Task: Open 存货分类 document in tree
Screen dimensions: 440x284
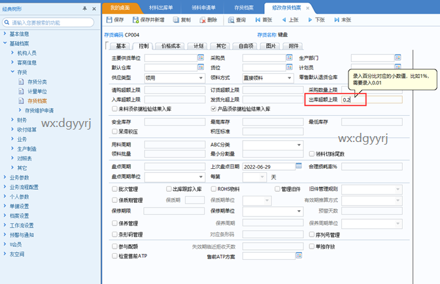Action: (33, 82)
